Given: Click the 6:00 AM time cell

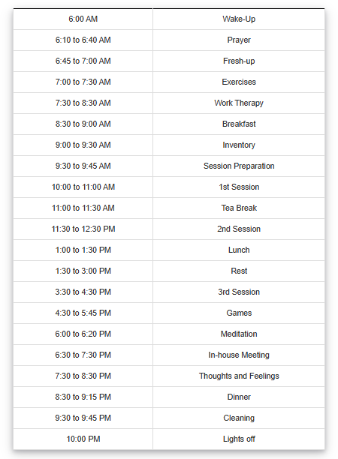Looking at the screenshot, I should pos(83,19).
